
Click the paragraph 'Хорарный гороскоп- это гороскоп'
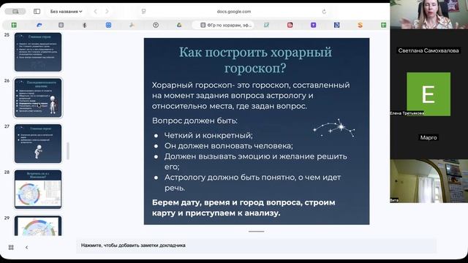click(x=251, y=96)
